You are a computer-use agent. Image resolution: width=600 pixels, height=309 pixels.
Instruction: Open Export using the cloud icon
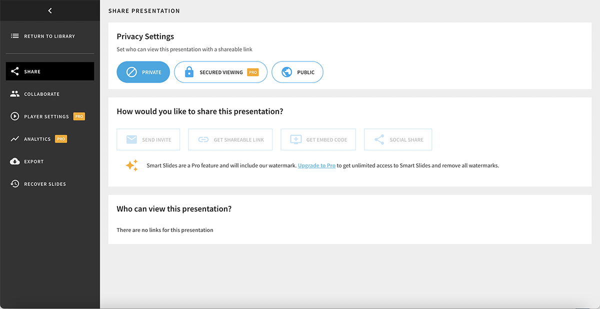(15, 161)
